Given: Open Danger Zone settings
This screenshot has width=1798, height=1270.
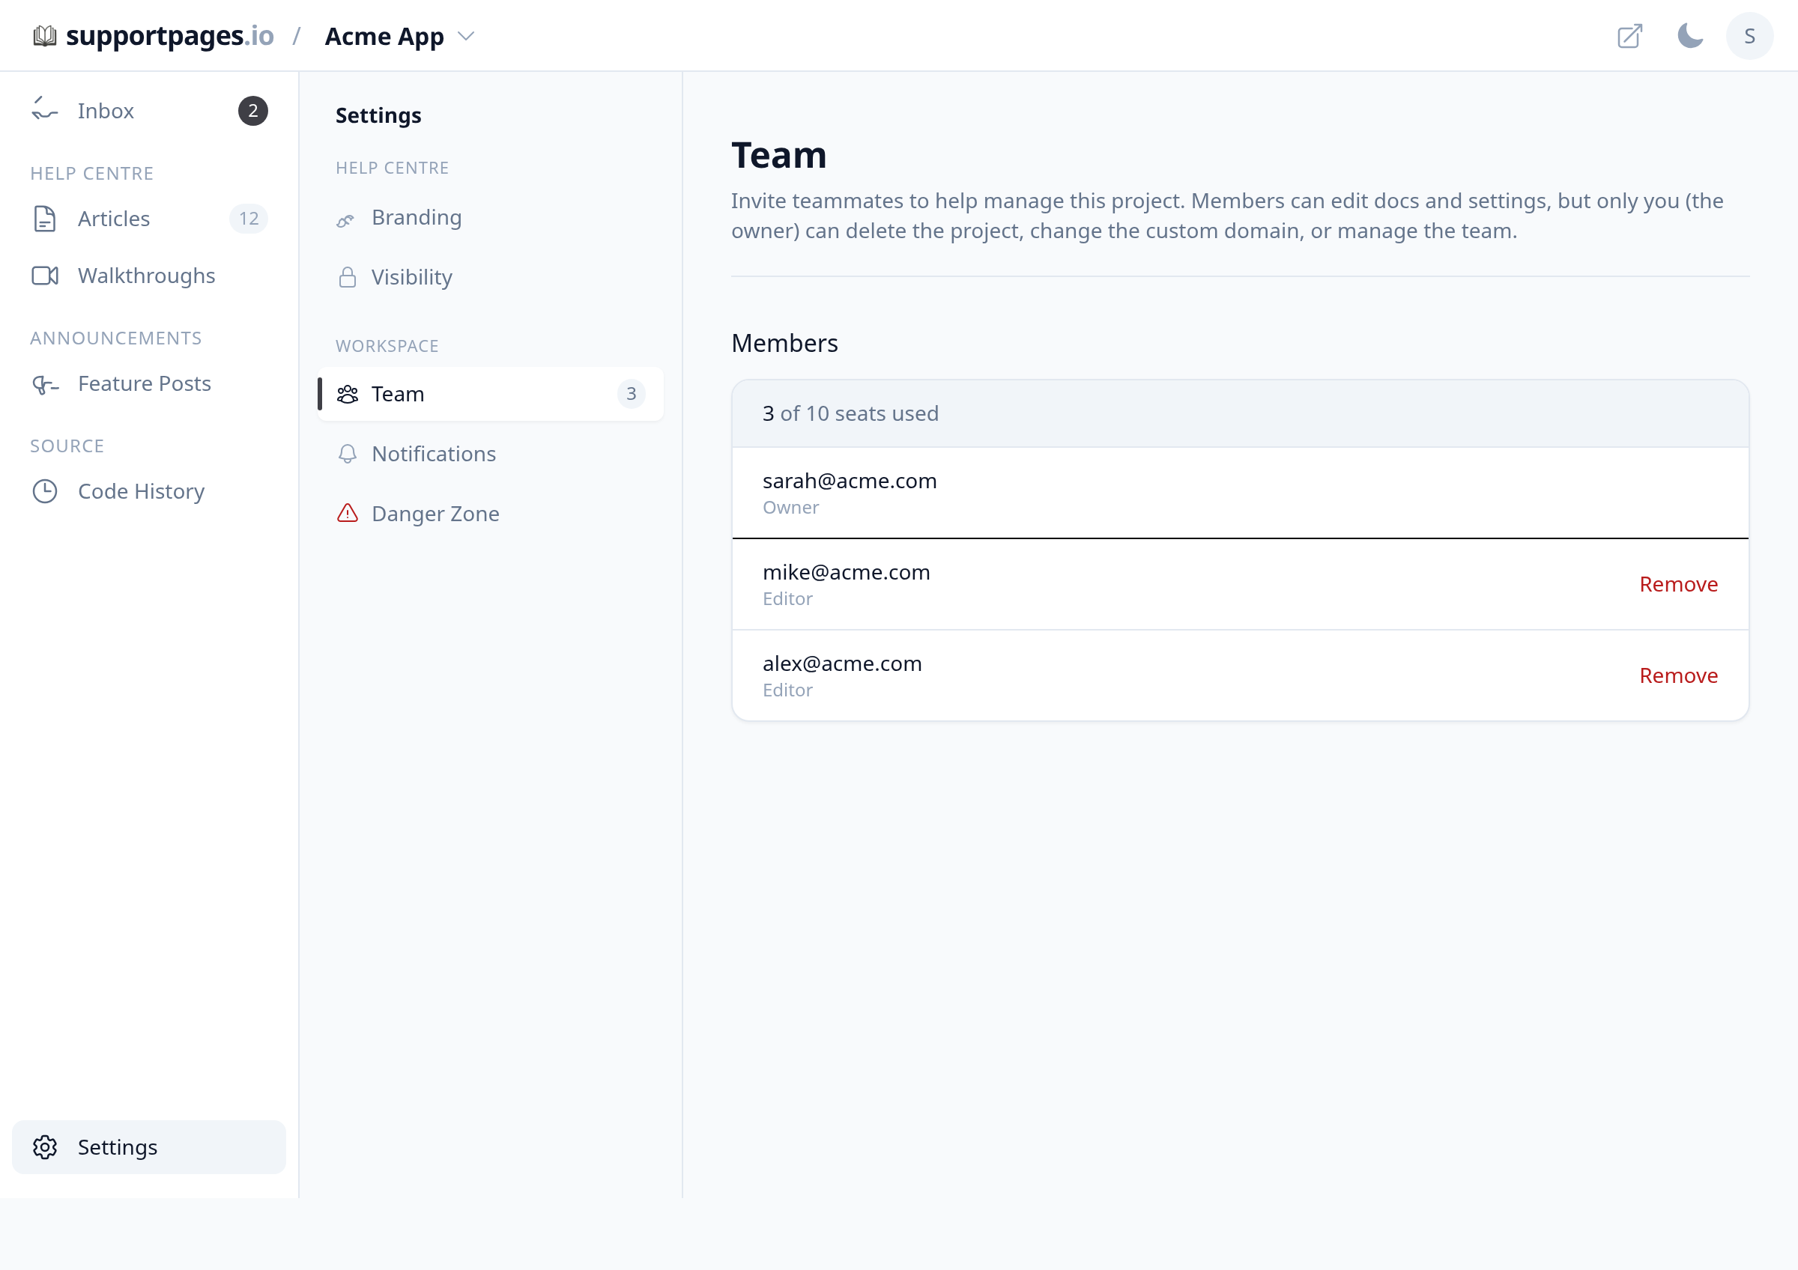Looking at the screenshot, I should 490,514.
